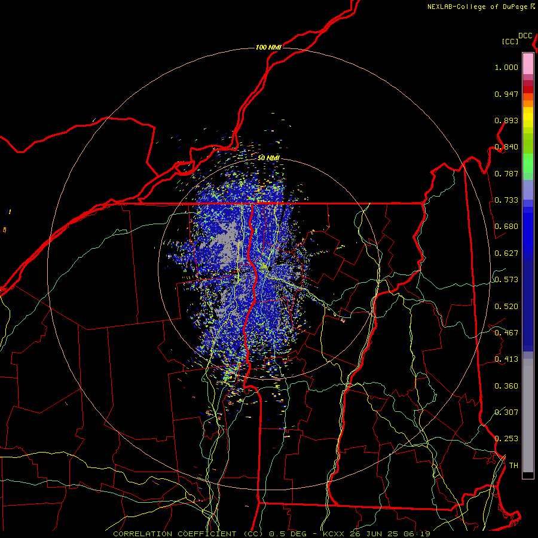Click the KCXX radar site identifier

333,534
